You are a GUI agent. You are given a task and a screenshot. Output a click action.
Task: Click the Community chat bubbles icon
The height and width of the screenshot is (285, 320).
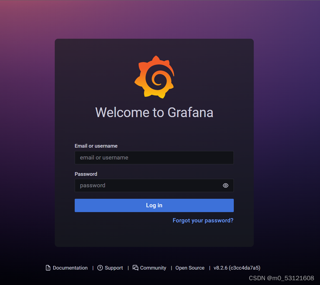tap(135, 268)
